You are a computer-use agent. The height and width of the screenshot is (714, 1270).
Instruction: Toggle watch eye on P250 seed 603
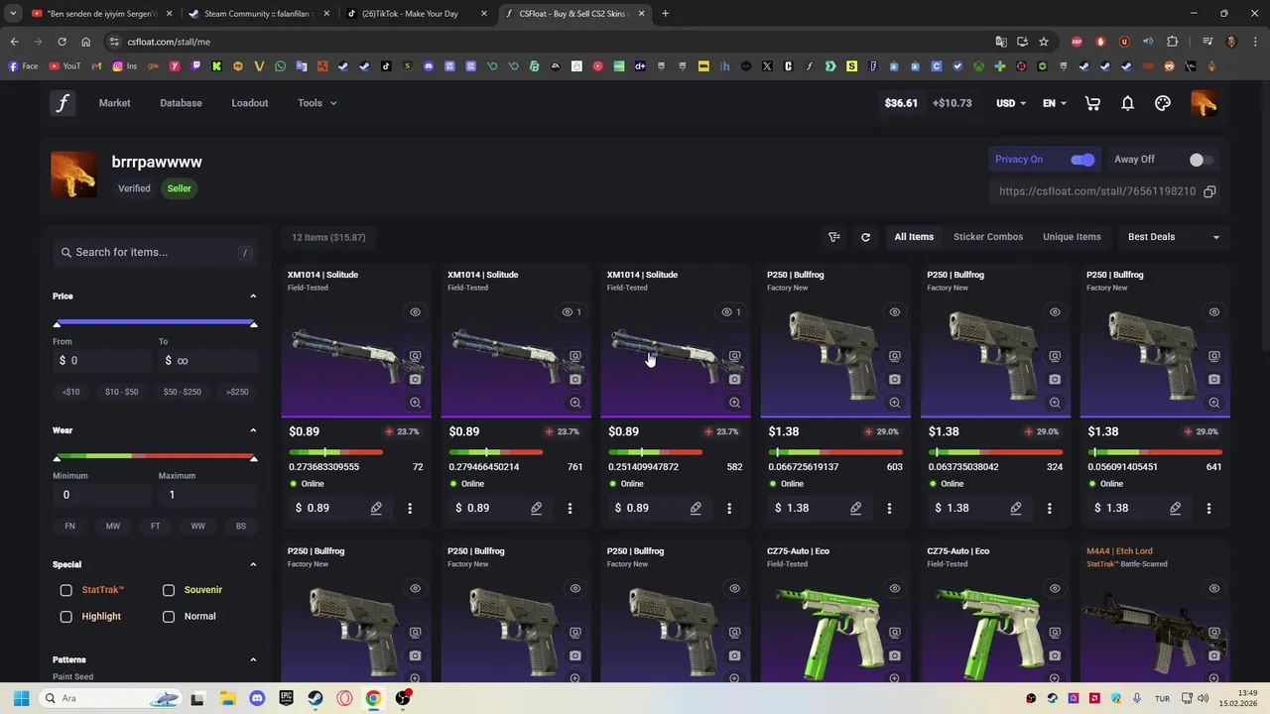click(894, 312)
